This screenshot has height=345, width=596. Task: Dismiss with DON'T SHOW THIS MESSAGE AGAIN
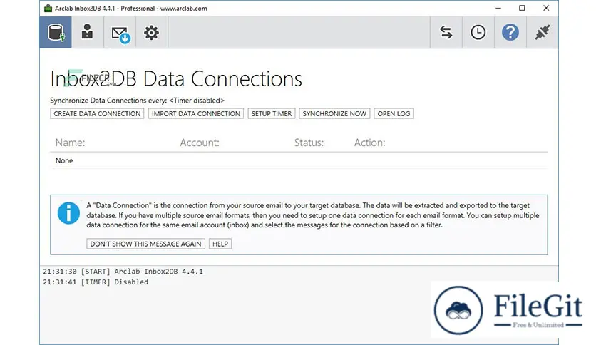(x=145, y=244)
